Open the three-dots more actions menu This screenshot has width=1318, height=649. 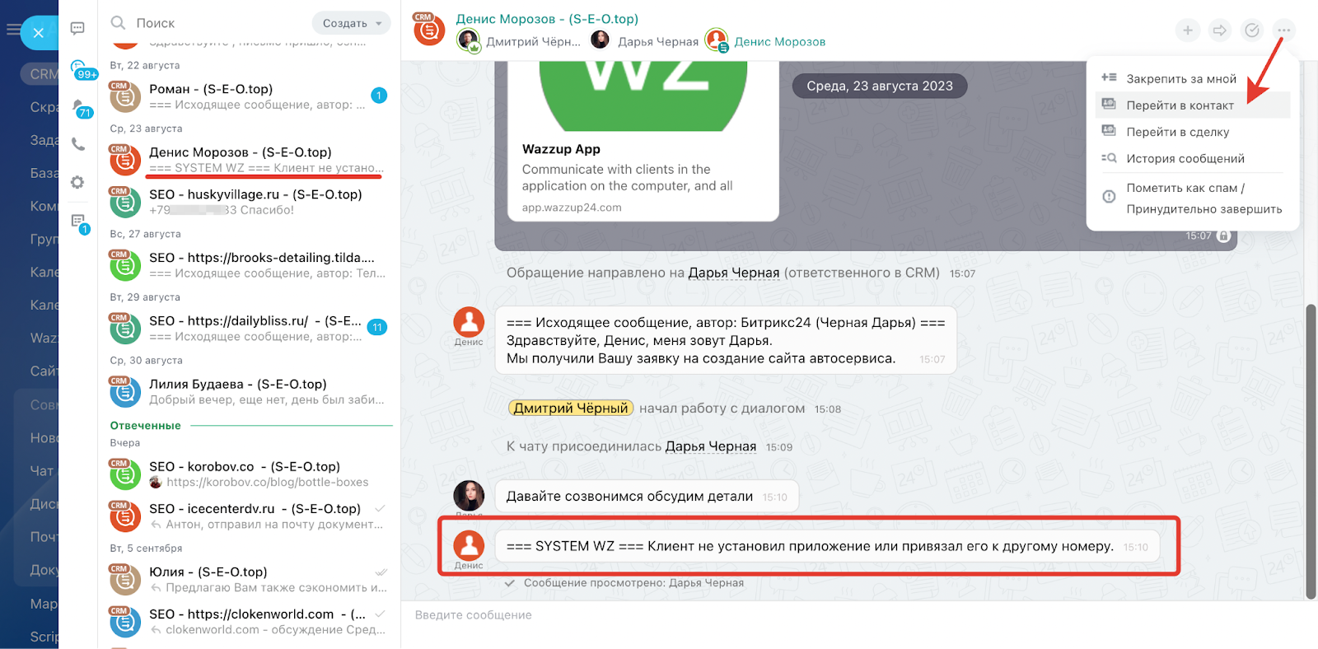point(1283,30)
